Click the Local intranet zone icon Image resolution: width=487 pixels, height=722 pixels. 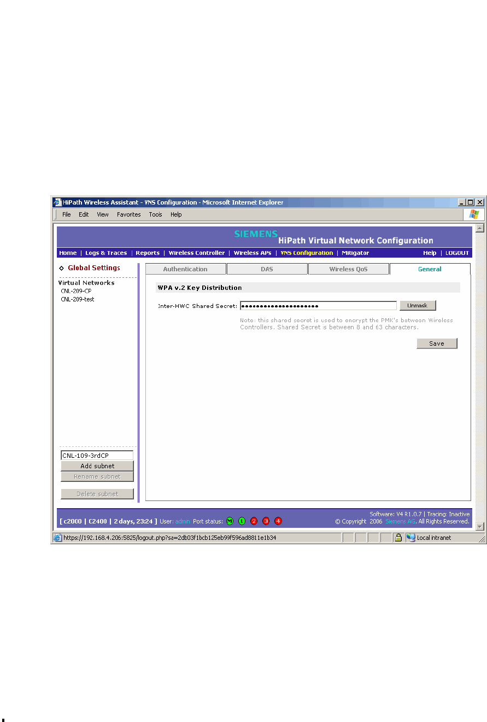click(410, 538)
